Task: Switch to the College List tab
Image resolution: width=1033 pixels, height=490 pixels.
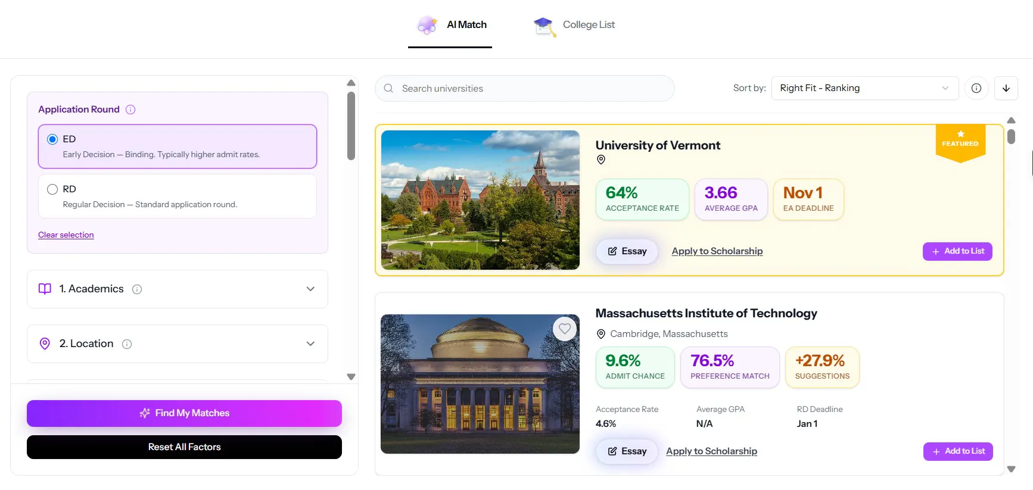Action: pos(574,25)
